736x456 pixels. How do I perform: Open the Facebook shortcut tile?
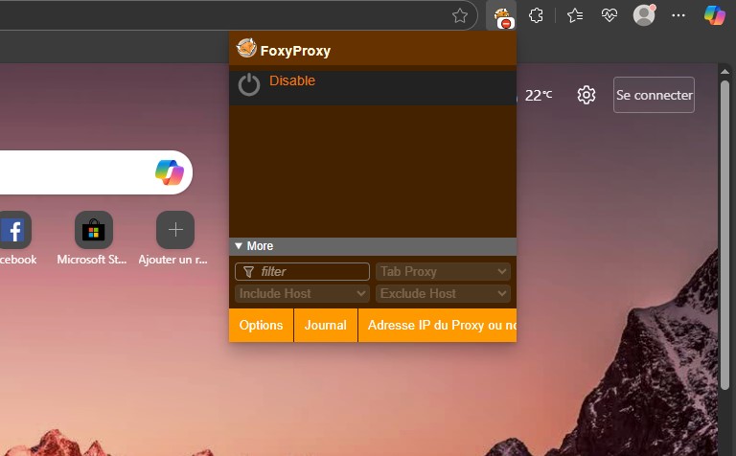[15, 230]
